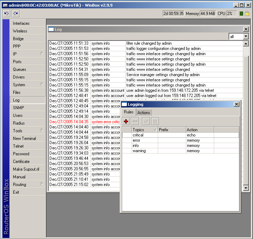Click the redo arrow icon in toolbar
Viewport: 253px width, 239px height.
click(15, 14)
